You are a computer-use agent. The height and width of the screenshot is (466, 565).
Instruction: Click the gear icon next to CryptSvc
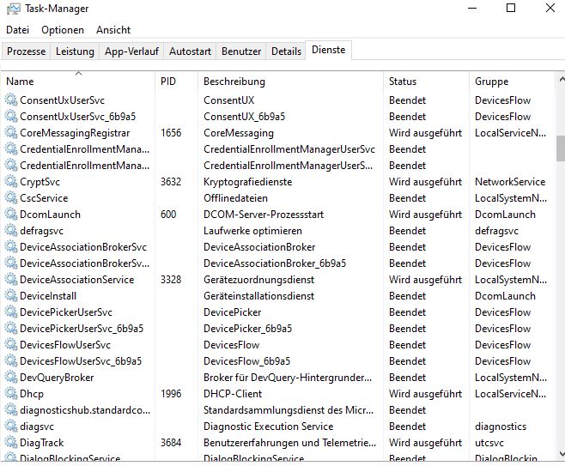pos(11,181)
